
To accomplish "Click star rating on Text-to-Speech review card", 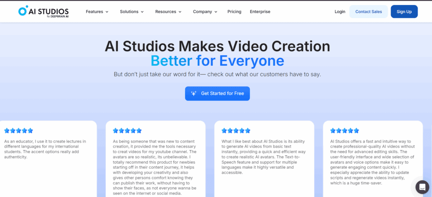I will click(x=236, y=130).
